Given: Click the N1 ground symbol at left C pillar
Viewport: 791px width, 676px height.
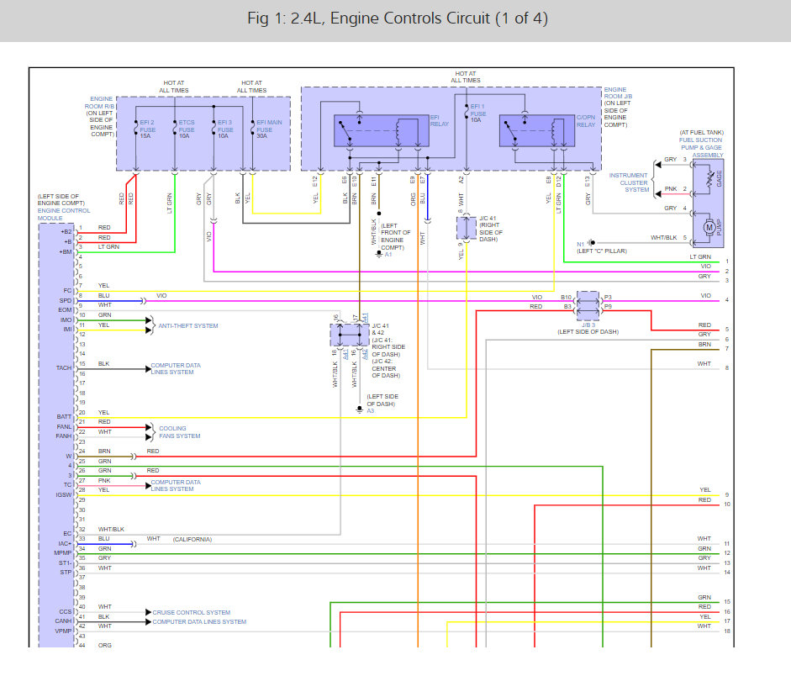Looking at the screenshot, I should 592,243.
